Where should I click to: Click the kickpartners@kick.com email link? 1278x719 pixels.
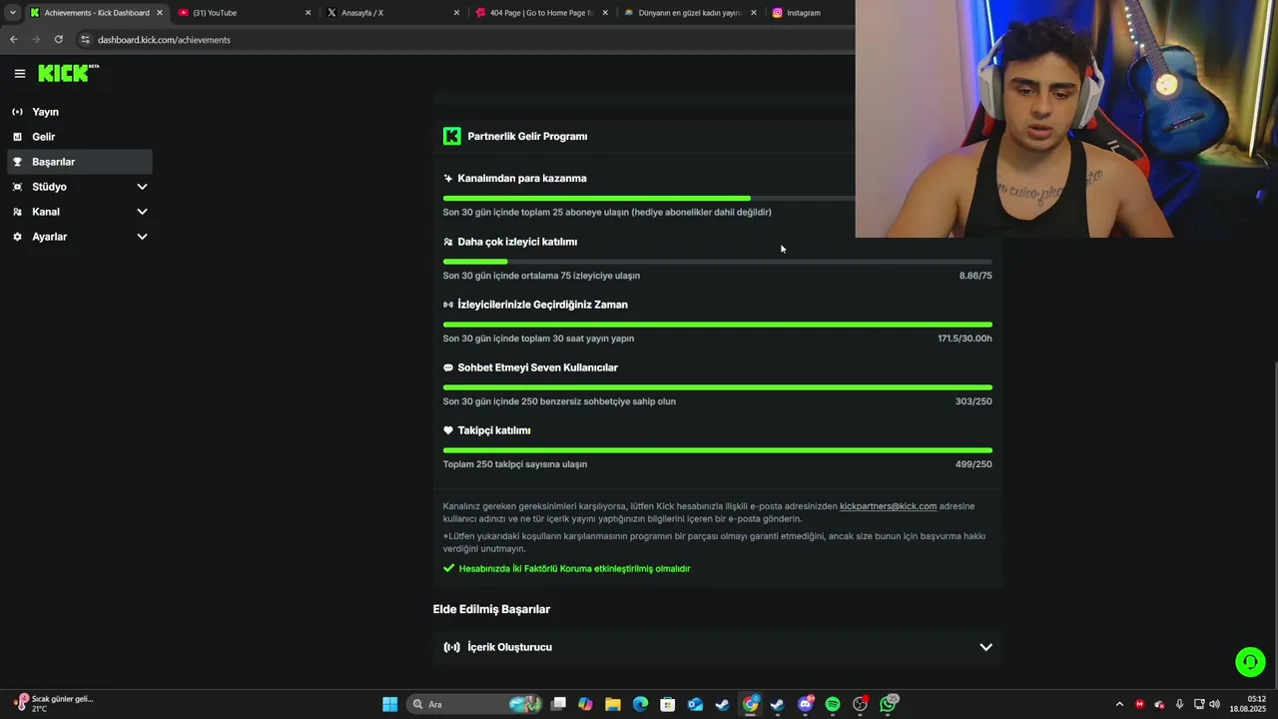pyautogui.click(x=888, y=506)
